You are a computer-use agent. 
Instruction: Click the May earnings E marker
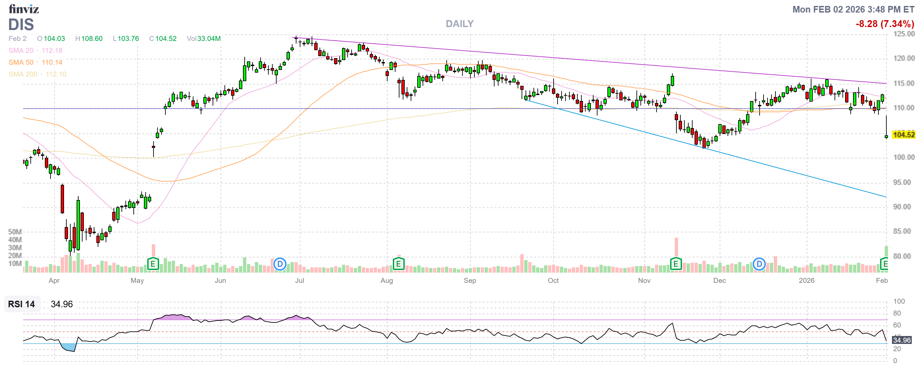pos(153,264)
